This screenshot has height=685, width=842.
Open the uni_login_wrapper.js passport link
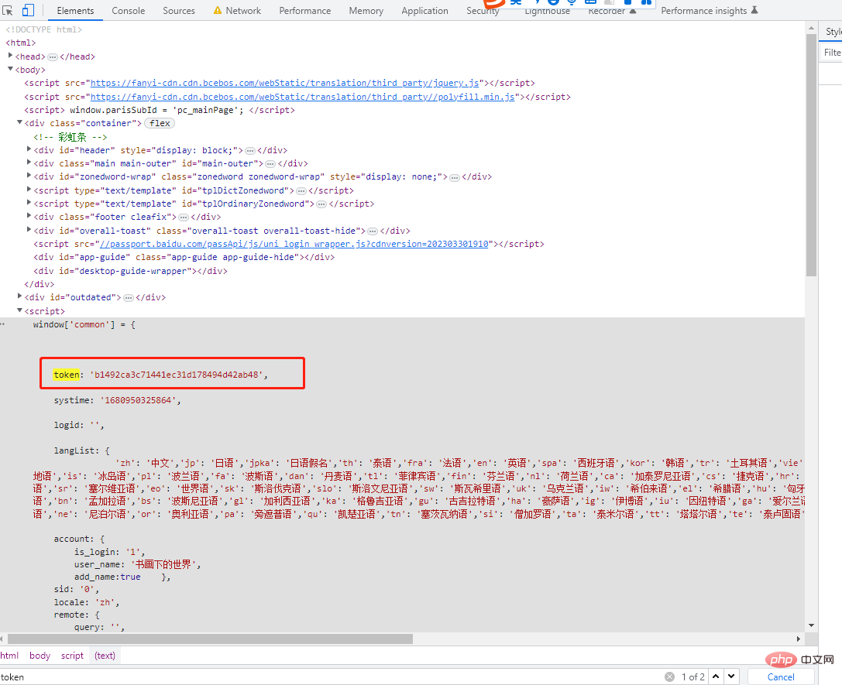[x=294, y=244]
